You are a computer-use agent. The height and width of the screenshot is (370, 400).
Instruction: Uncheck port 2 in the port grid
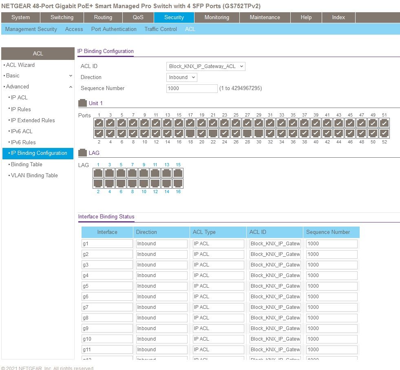tap(99, 133)
